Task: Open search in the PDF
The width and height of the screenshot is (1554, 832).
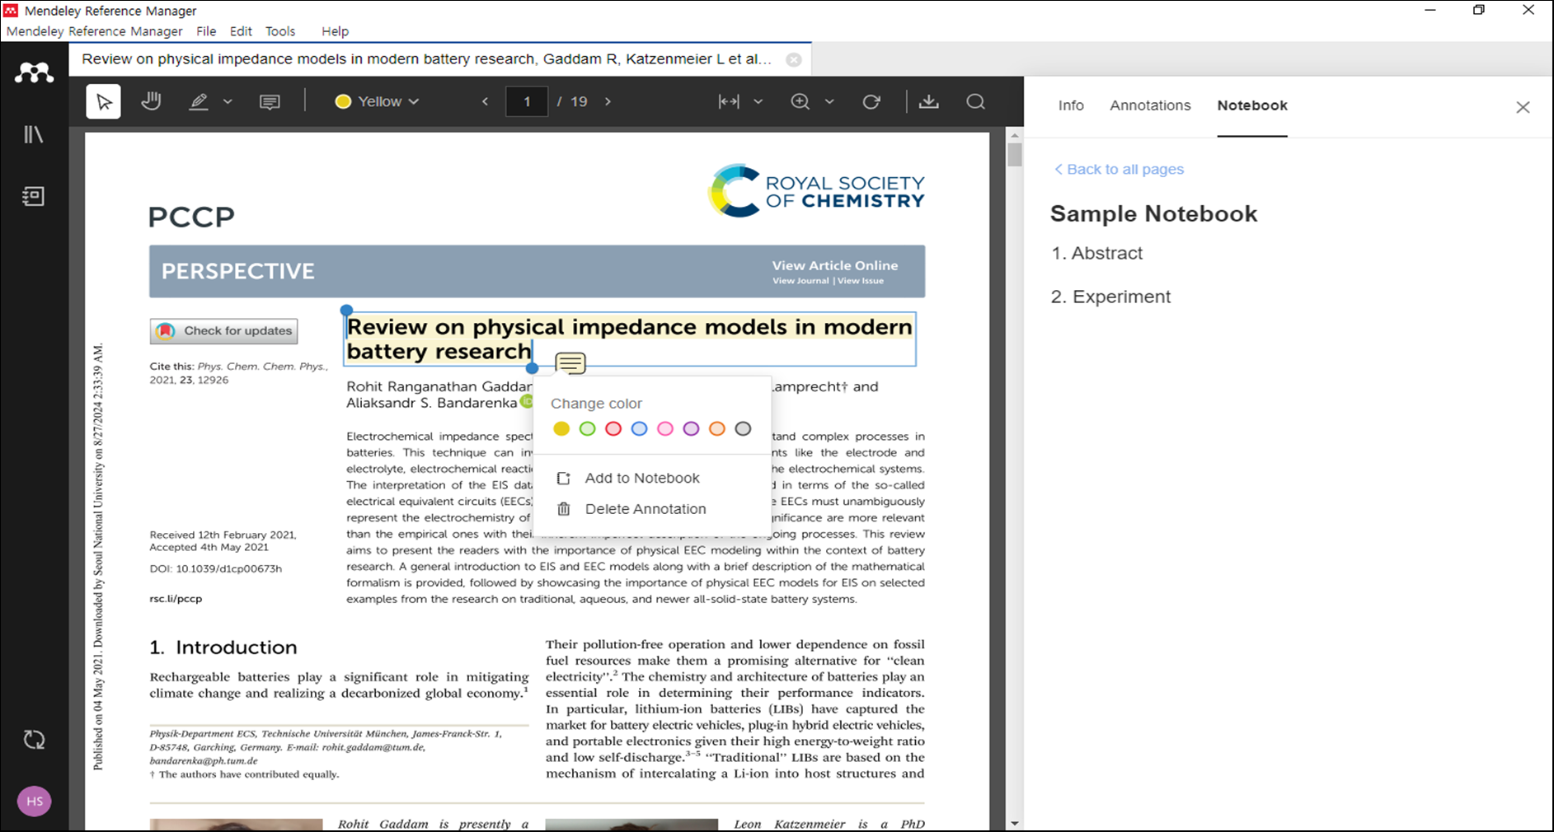Action: point(976,101)
